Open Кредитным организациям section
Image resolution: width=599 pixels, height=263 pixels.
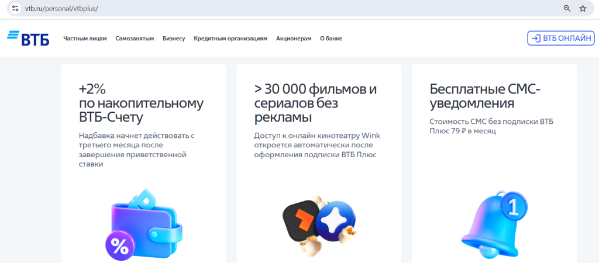coord(230,39)
